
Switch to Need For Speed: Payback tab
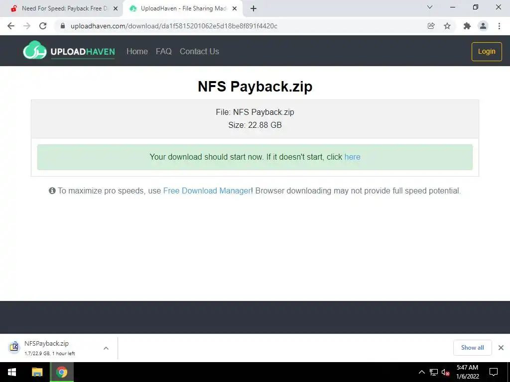(x=62, y=8)
